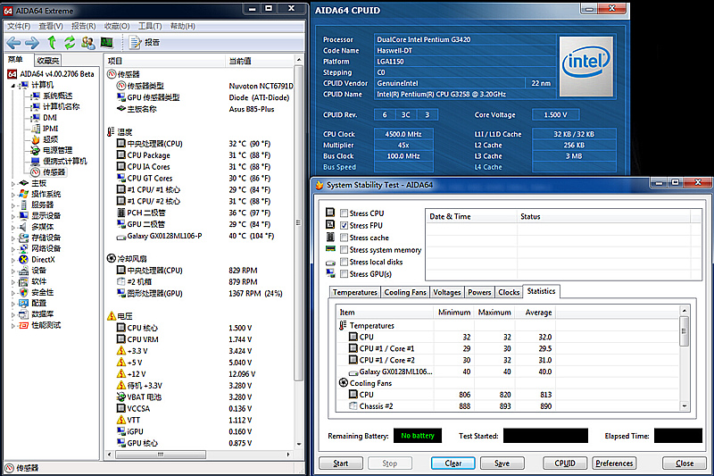Click the 报告 report icon in toolbar
This screenshot has width=714, height=476.
click(135, 42)
